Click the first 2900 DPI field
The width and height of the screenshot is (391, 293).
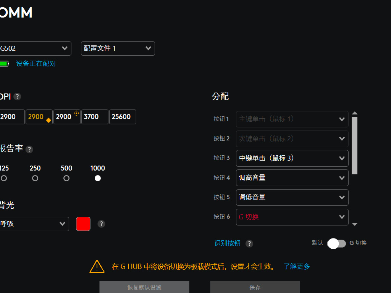pos(12,117)
